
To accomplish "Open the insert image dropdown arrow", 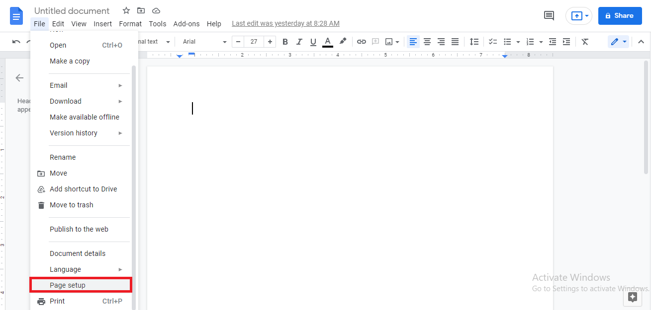I will coord(397,42).
